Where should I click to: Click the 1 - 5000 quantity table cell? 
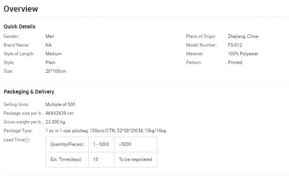tap(101, 144)
